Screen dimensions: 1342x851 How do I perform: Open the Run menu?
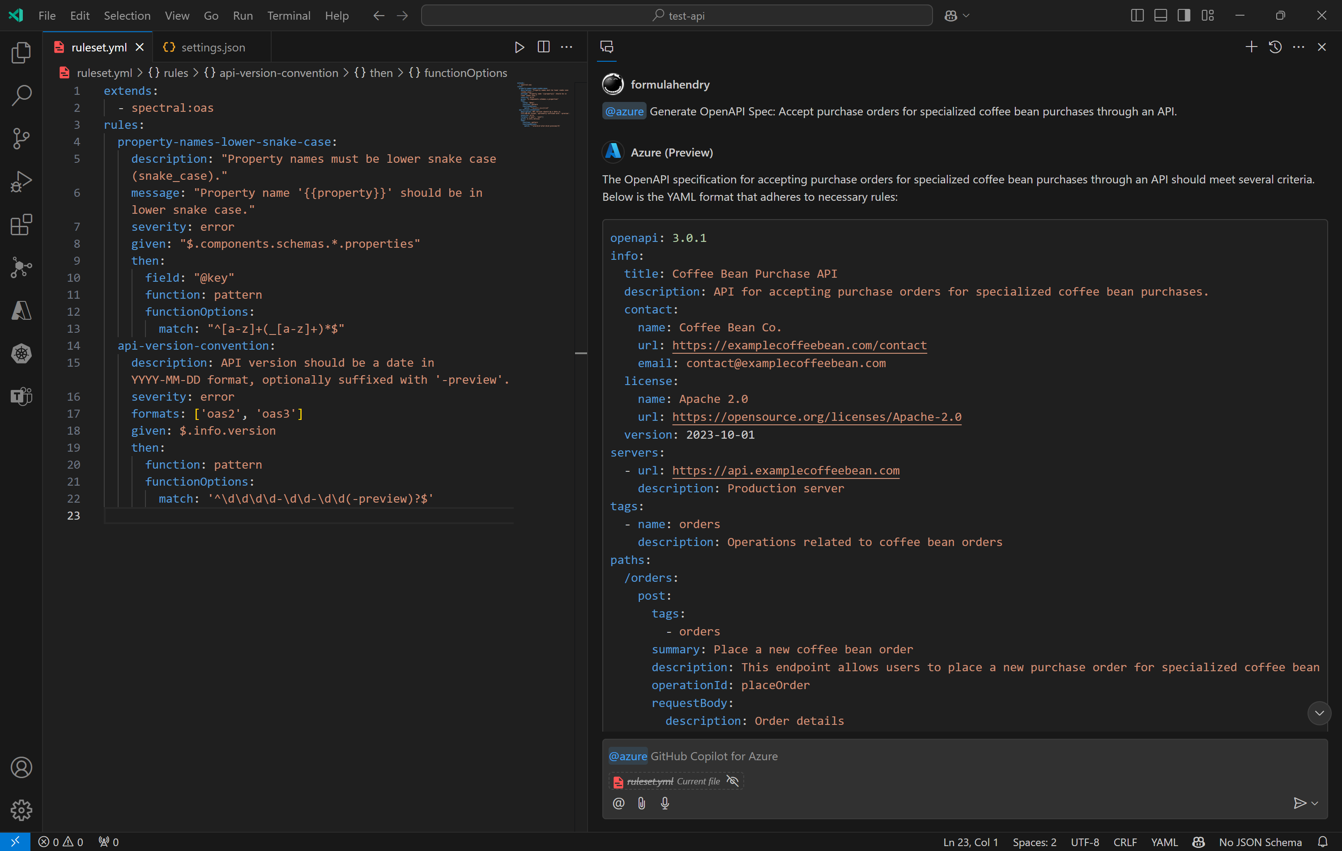click(x=243, y=16)
